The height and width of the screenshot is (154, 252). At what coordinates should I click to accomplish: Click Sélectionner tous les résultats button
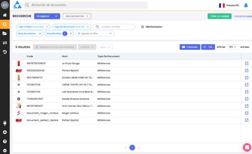[x=55, y=47]
